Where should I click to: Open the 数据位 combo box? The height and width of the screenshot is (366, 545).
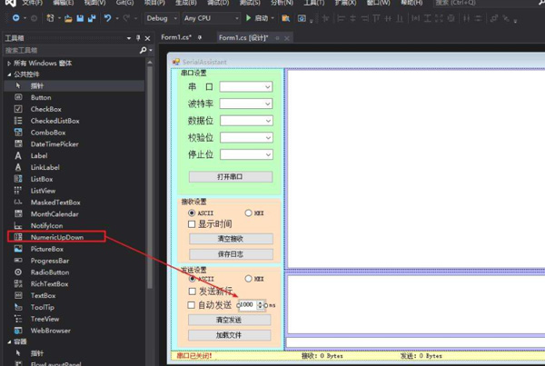(x=246, y=121)
